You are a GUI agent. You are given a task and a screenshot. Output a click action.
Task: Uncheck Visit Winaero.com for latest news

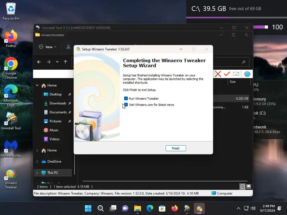(x=126, y=105)
